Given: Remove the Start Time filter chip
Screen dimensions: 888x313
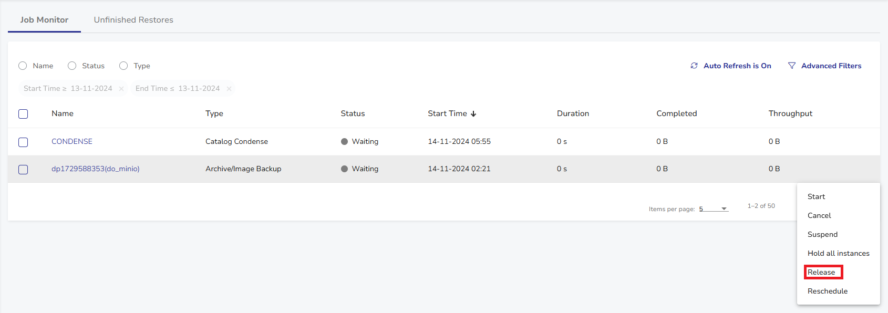Looking at the screenshot, I should coord(121,89).
